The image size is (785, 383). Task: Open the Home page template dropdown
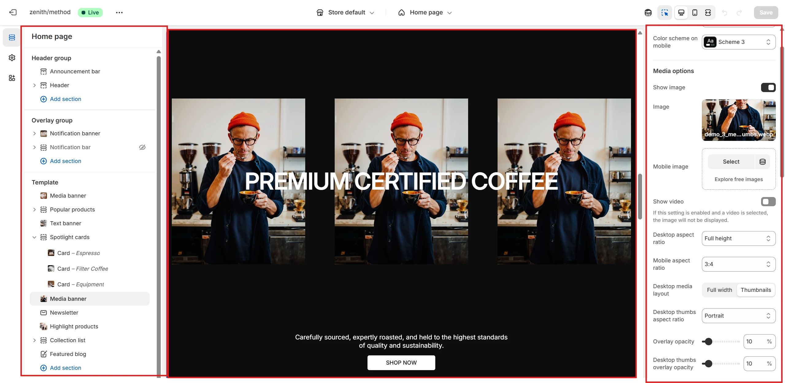426,13
